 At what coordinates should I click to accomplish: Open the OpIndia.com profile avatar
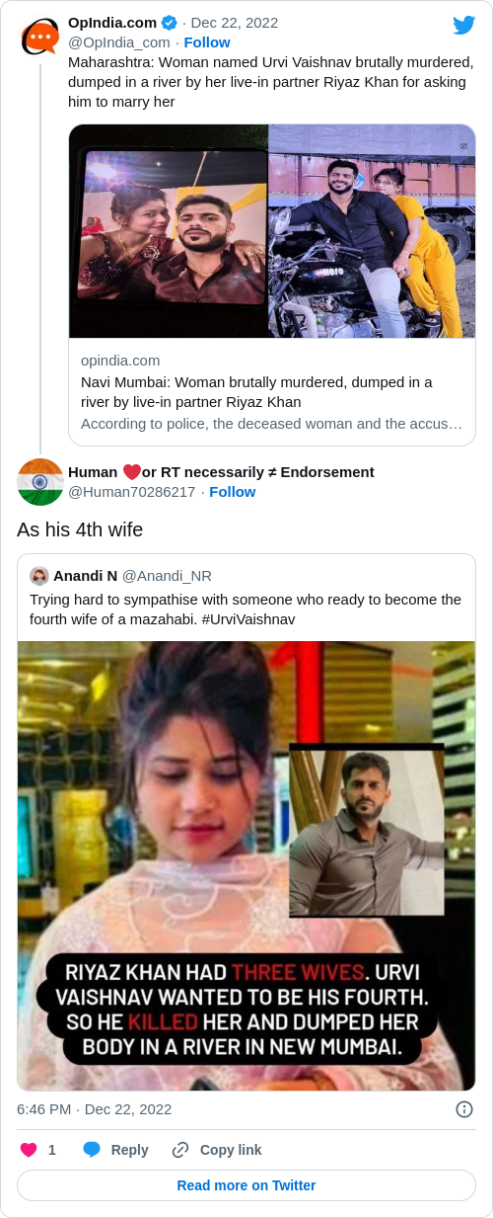tap(40, 38)
